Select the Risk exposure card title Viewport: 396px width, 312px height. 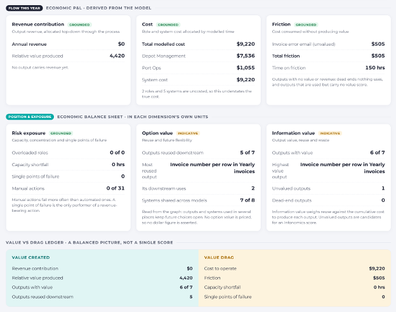pos(29,133)
